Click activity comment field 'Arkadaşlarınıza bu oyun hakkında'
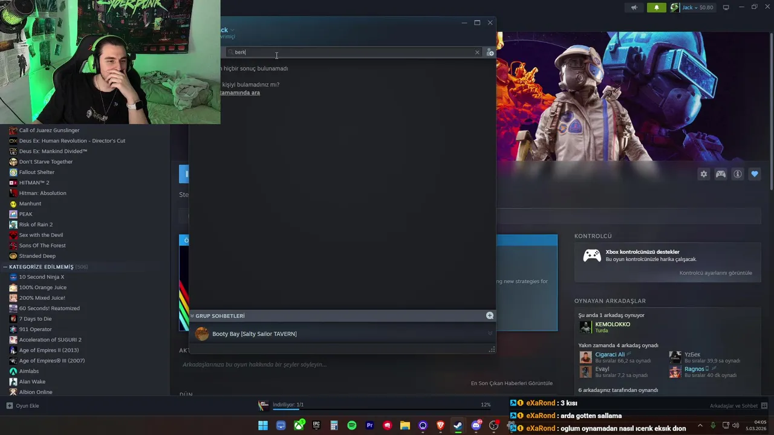 pos(255,365)
